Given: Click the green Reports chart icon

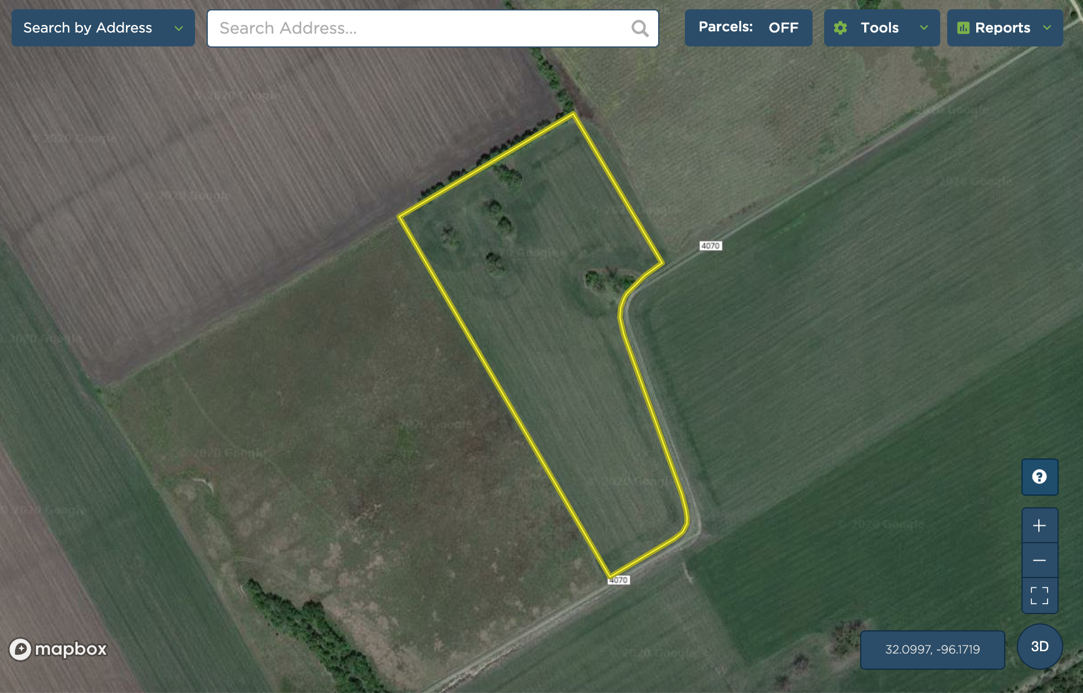Looking at the screenshot, I should coord(963,28).
